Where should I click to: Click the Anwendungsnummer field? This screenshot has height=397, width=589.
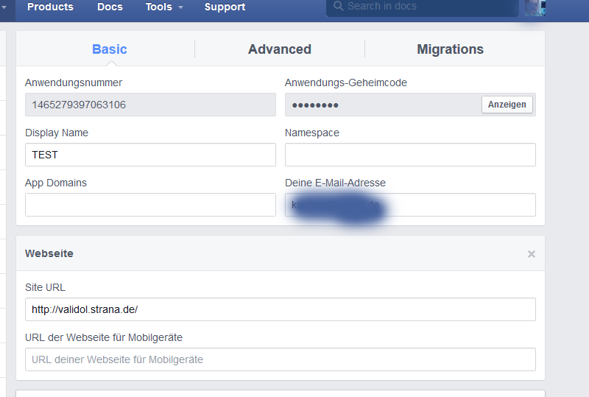click(150, 105)
